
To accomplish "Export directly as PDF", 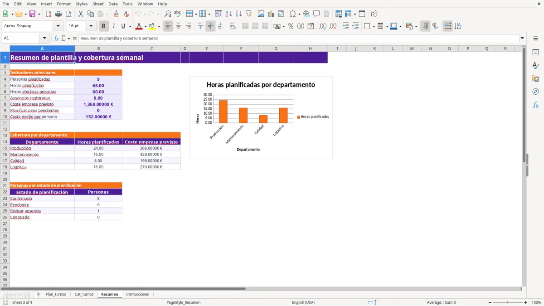I will tap(49, 14).
